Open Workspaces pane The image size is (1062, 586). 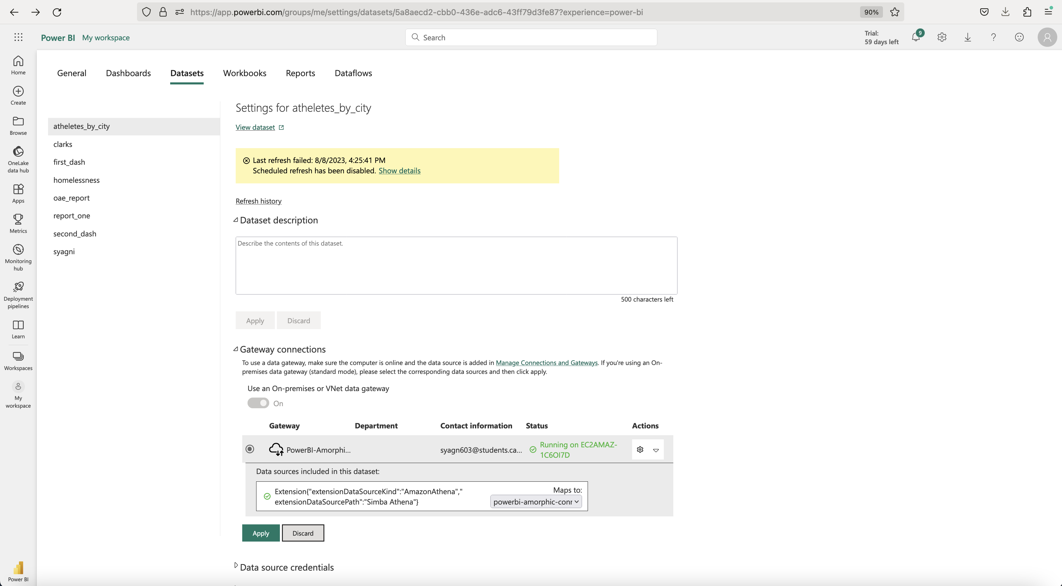tap(18, 361)
